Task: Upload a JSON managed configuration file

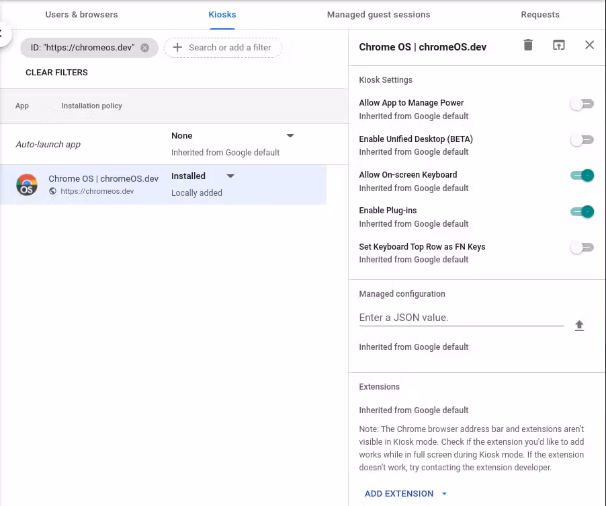Action: (x=579, y=326)
